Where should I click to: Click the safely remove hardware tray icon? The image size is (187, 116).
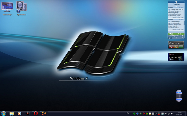click(x=141, y=114)
